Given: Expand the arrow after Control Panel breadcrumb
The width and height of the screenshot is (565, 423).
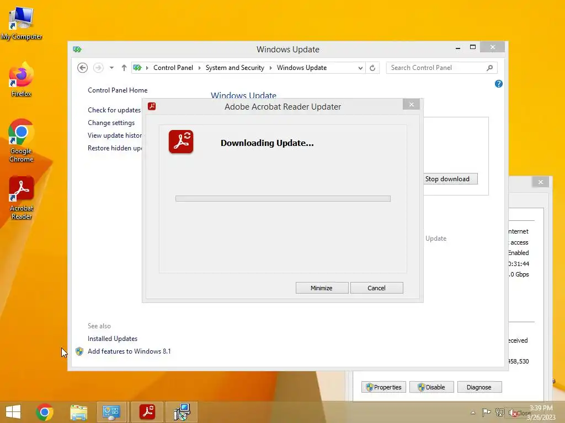Looking at the screenshot, I should point(199,68).
